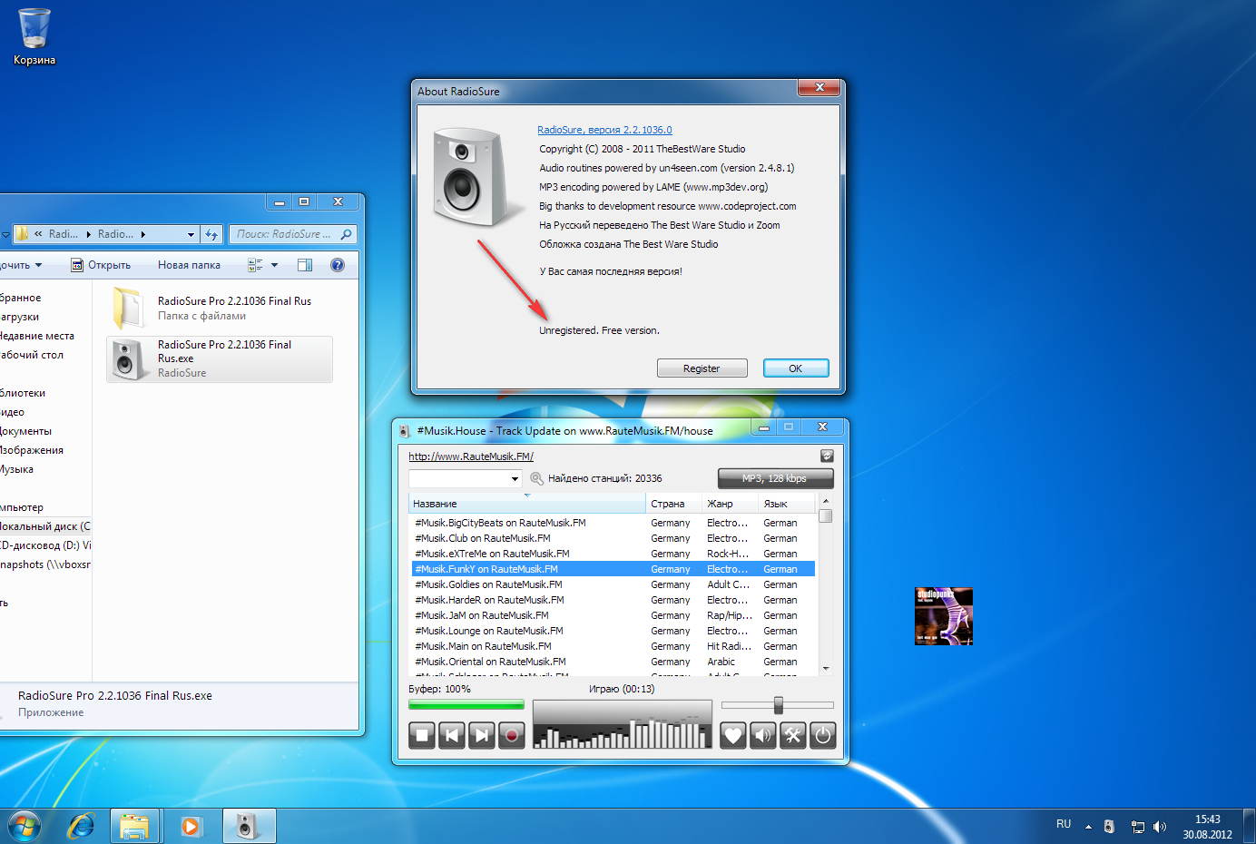Click the refresh button beside the address bar
Screen dimensions: 1256x844
point(211,234)
